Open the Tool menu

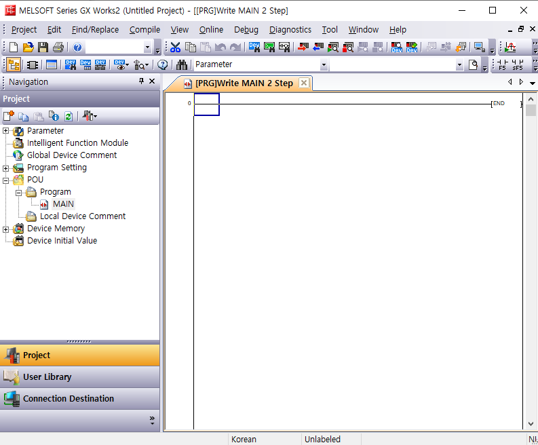pos(330,30)
